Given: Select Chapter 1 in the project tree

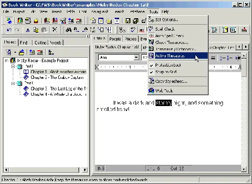Looking at the screenshot, I should pos(59,72).
